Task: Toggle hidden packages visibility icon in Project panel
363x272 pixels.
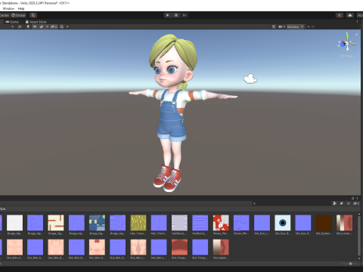Action: pyautogui.click(x=356, y=203)
